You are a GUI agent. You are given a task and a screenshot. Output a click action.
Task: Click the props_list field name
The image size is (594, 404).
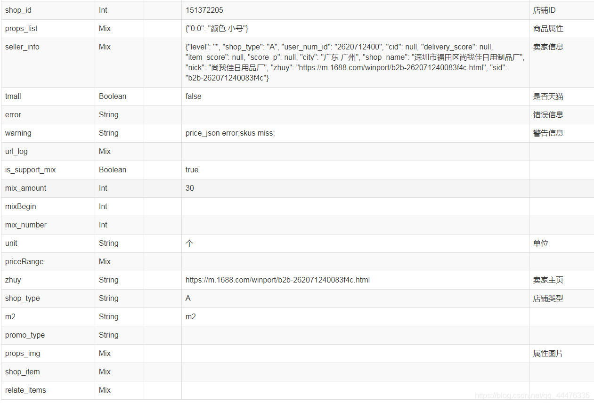(x=21, y=29)
